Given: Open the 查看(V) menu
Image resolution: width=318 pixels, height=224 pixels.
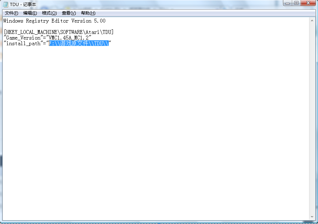Looking at the screenshot, I should (x=69, y=13).
